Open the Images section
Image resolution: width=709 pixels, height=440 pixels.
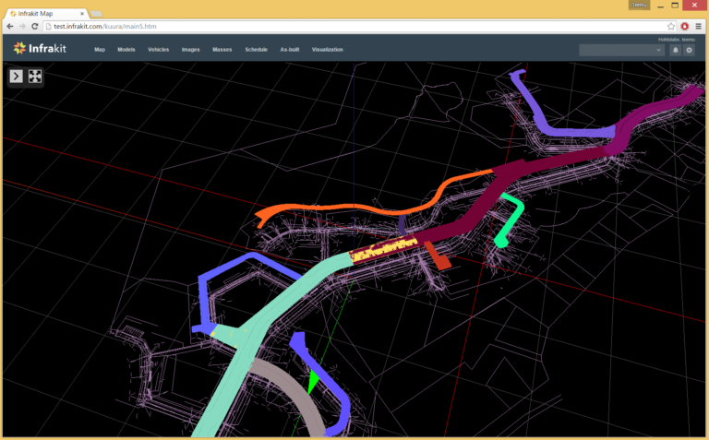(190, 49)
